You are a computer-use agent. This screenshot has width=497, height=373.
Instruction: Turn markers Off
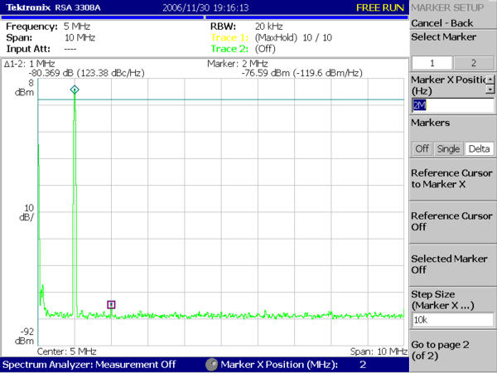[422, 148]
